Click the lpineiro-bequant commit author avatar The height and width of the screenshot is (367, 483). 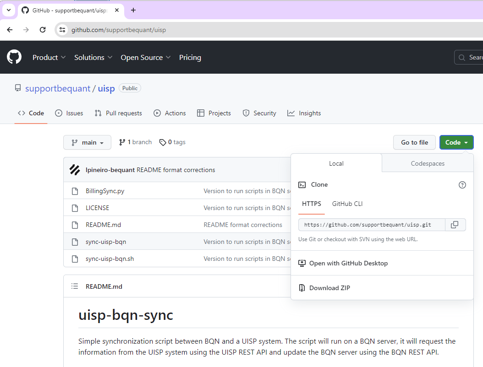point(74,169)
